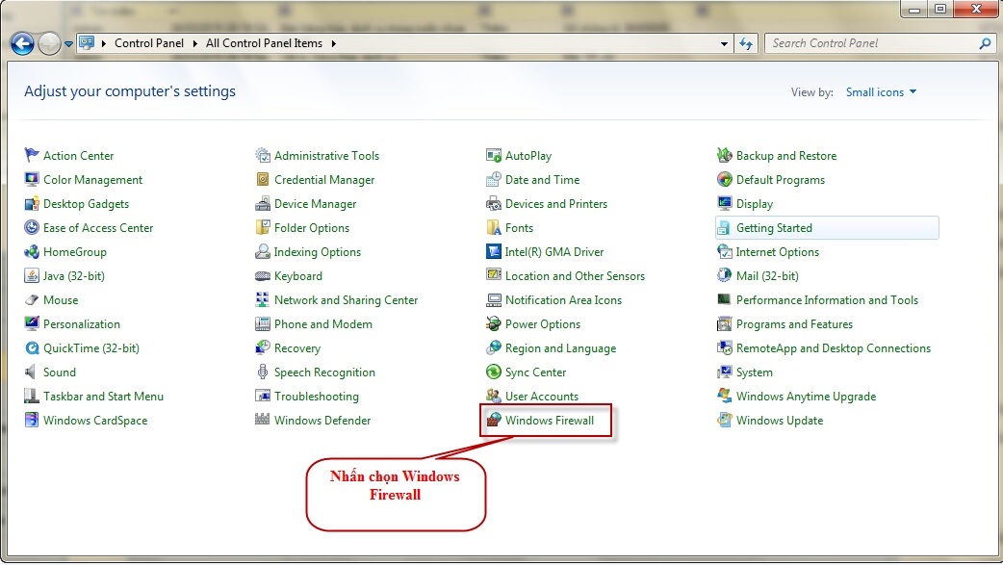Refresh the Control Panel address bar

[x=746, y=43]
